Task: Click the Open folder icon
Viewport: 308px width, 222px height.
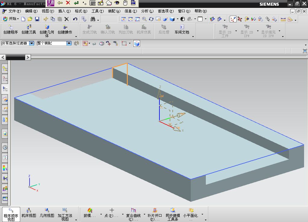Action: (x=30, y=19)
